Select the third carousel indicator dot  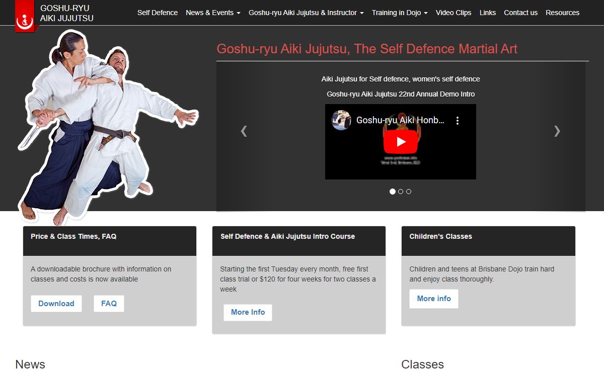[x=409, y=192]
